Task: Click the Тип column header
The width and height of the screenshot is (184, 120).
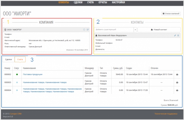Action: (x=101, y=68)
